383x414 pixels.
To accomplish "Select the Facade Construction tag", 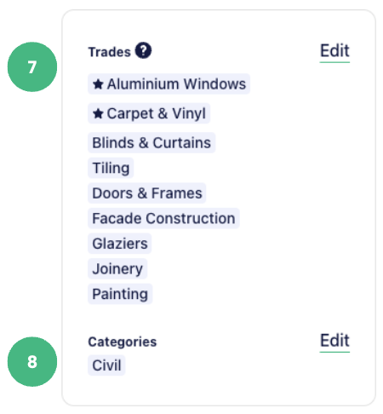I will click(163, 219).
